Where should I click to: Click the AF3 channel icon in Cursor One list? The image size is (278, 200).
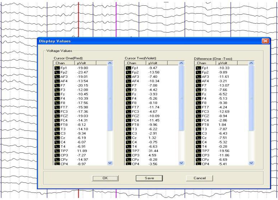click(x=56, y=76)
